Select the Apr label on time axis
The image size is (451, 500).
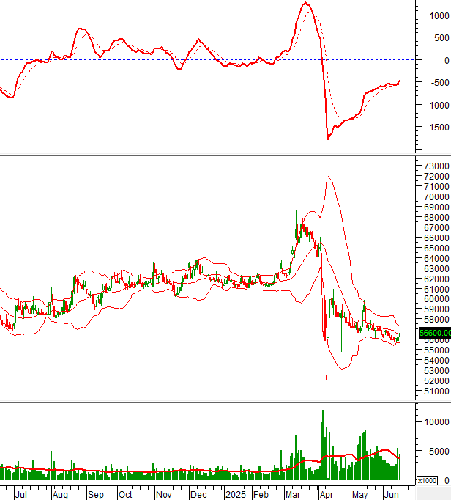(327, 495)
